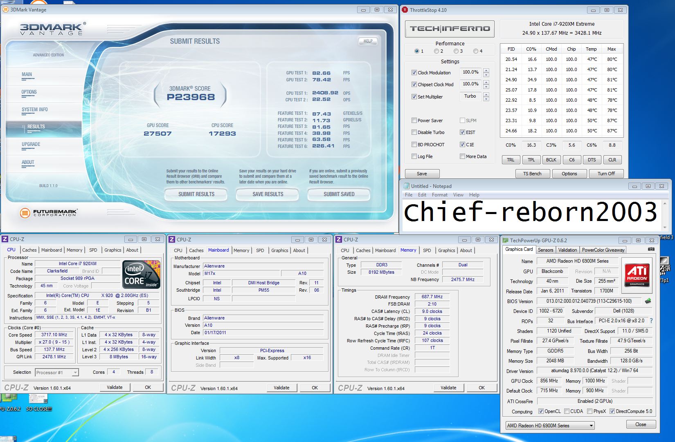Click the SAVE RESULTS button
675x442 pixels.
pos(268,194)
